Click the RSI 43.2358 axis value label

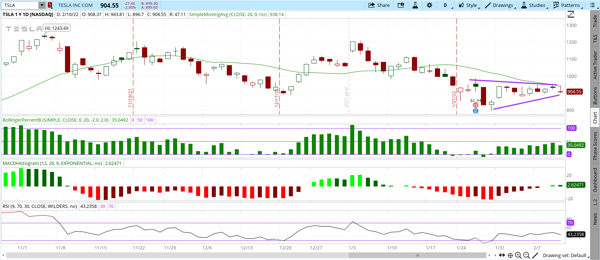(576, 234)
